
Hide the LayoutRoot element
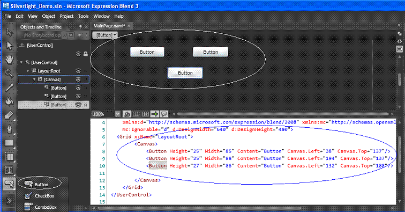[78, 71]
